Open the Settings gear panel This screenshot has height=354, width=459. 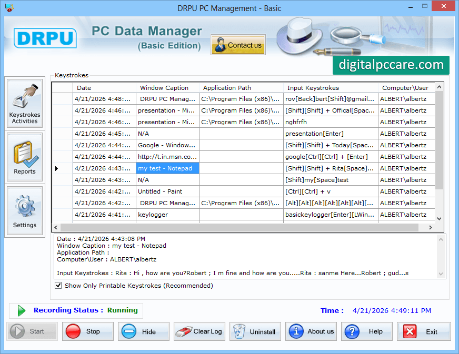(x=25, y=210)
